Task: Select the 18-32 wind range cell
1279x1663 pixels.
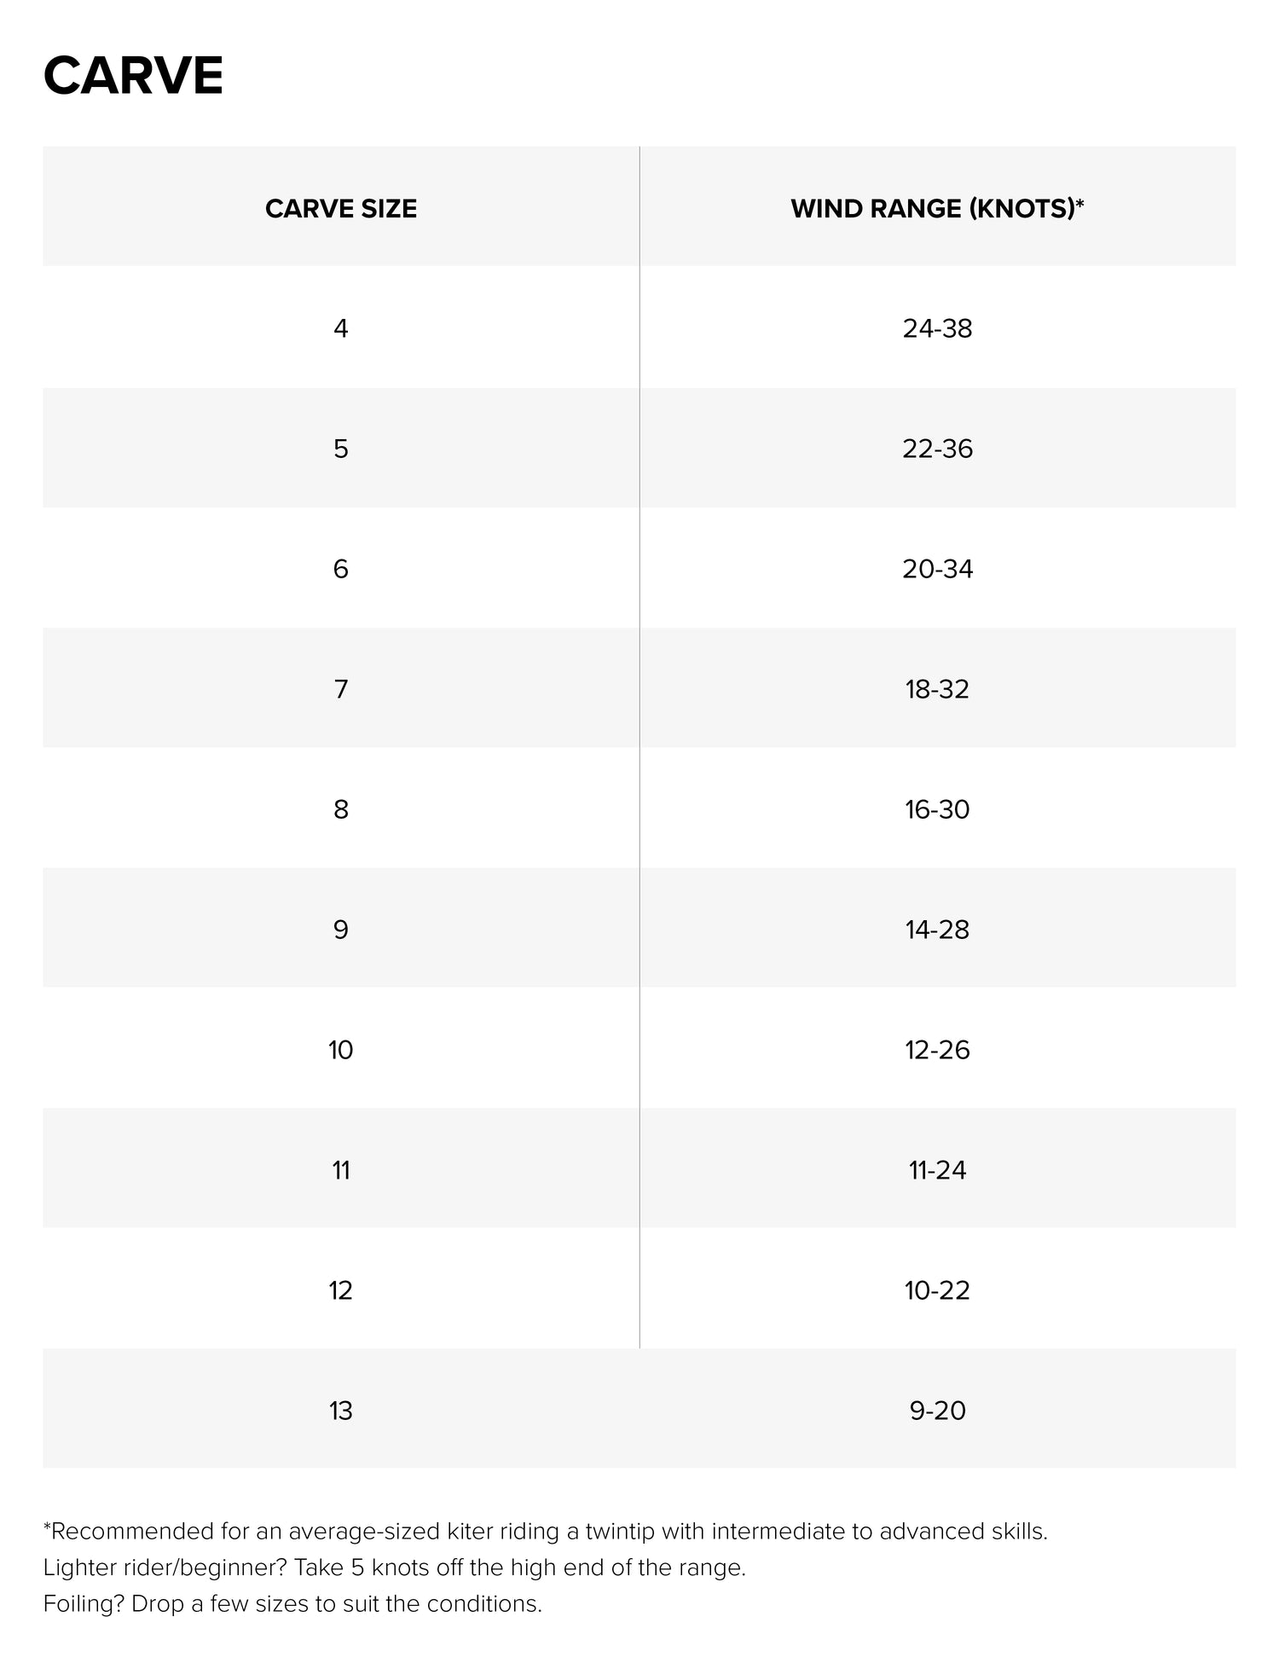Action: 937,689
